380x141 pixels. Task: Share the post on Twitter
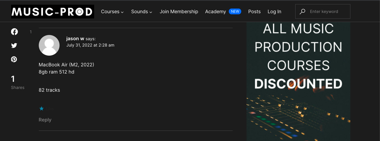click(x=14, y=45)
